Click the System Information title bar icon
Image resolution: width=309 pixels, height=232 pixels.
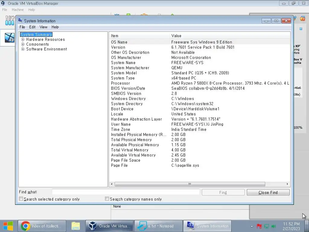click(20, 20)
